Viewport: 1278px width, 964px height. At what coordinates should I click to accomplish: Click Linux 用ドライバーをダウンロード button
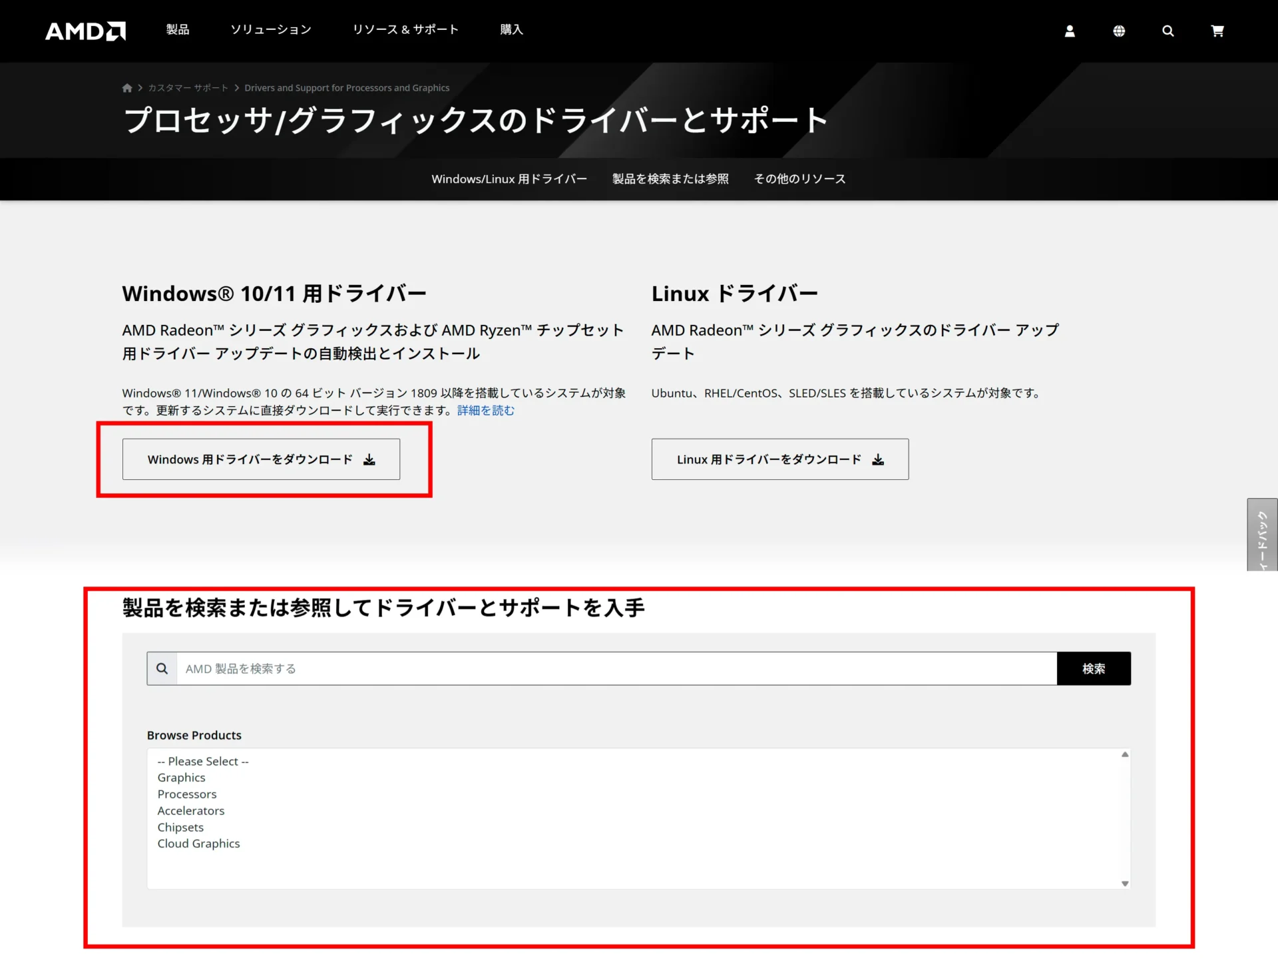point(780,459)
